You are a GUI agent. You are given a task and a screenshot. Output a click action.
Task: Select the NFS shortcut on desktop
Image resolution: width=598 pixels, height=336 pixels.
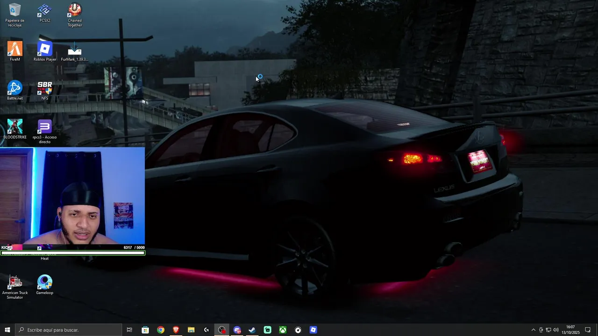45,91
